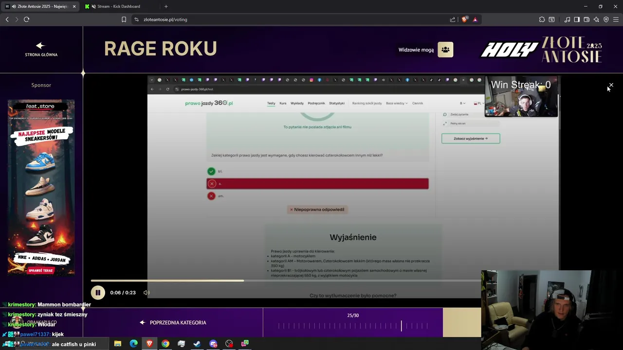623x350 pixels.
Task: Open Google Chrome from the taskbar
Action: click(x=165, y=344)
